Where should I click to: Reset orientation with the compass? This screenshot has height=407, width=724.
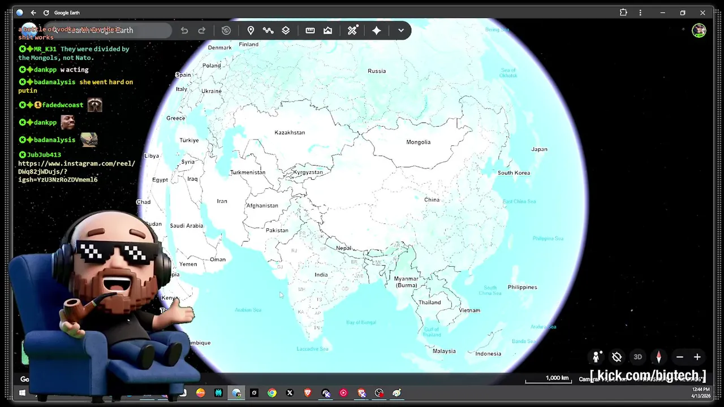[658, 357]
